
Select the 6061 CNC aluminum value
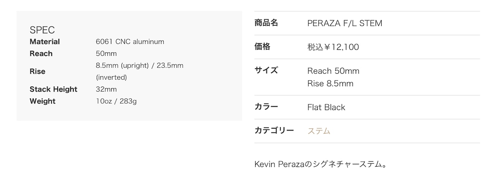pos(130,42)
